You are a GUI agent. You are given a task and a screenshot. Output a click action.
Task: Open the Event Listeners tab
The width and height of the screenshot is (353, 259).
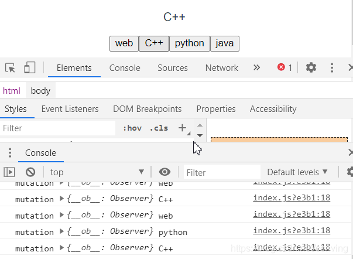(70, 109)
